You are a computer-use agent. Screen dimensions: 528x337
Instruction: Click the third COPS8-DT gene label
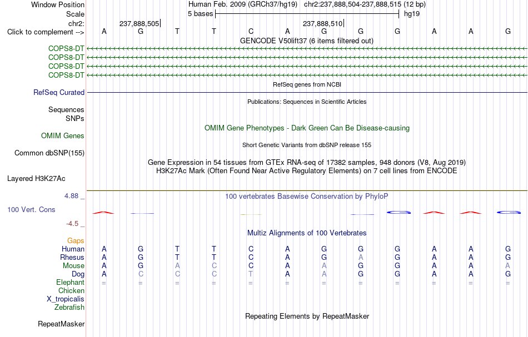click(x=66, y=66)
